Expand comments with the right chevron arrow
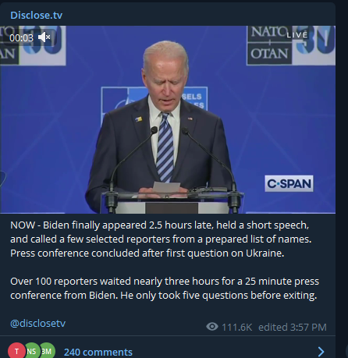 [x=321, y=352]
